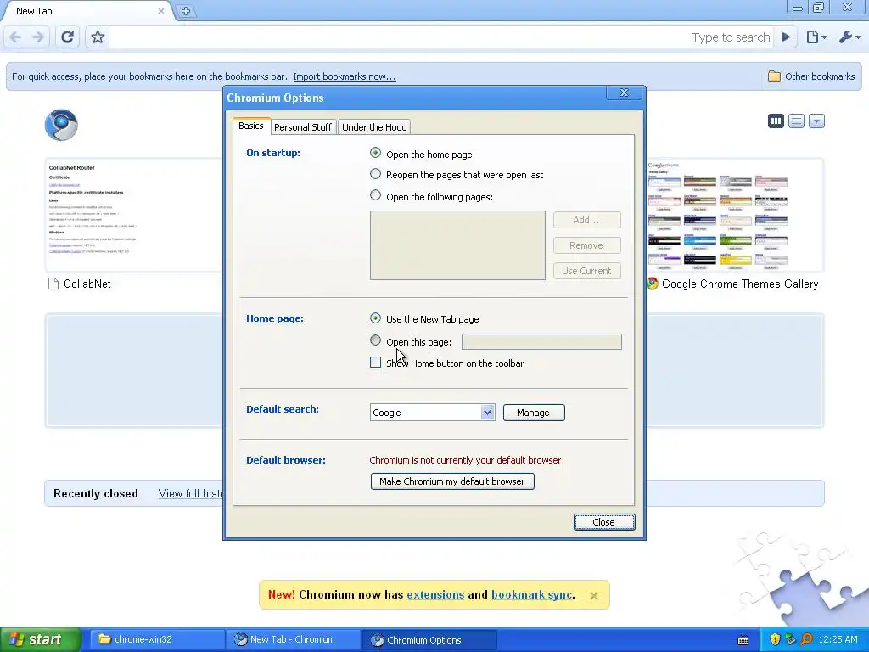
Task: Open the extensions link in the promo
Action: (435, 595)
